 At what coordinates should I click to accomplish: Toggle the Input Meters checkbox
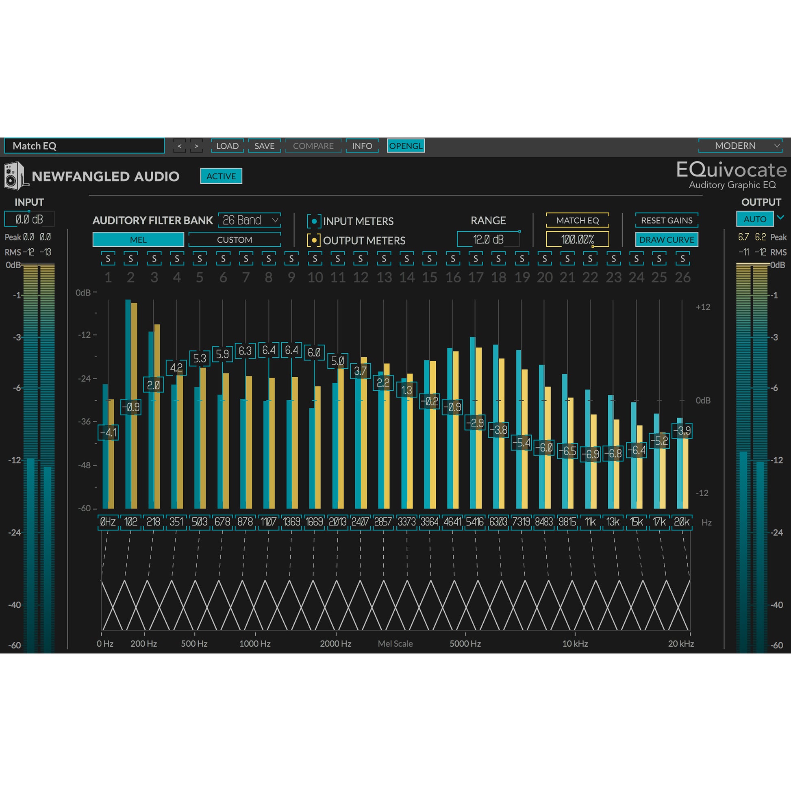pos(314,222)
